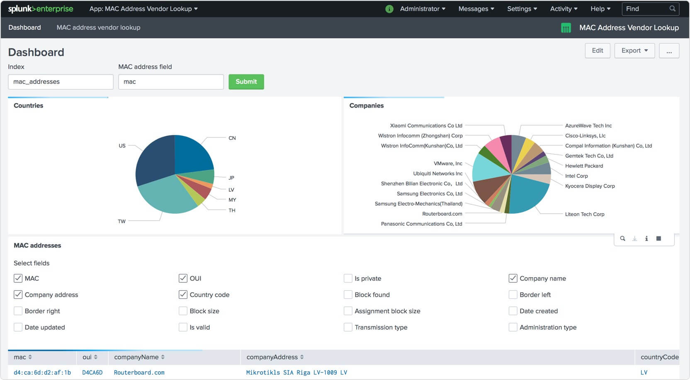
Task: Click the green info icon in the top bar
Action: [x=389, y=8]
